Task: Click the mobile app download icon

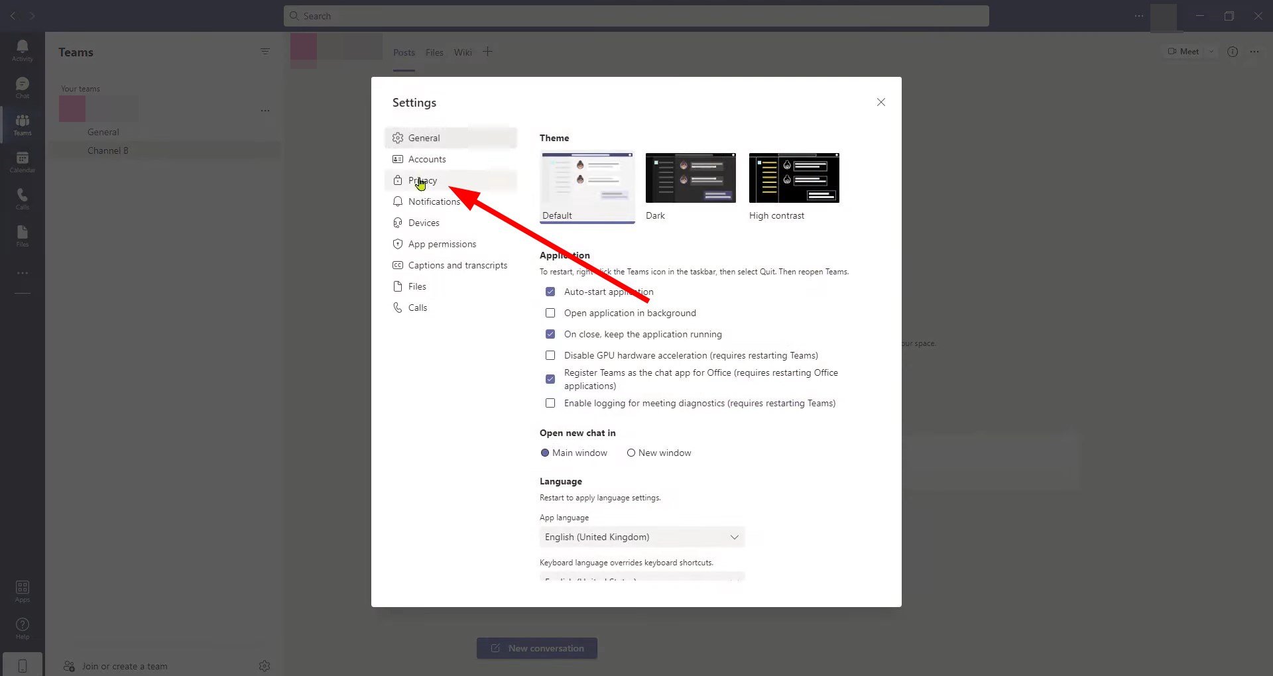Action: (22, 665)
